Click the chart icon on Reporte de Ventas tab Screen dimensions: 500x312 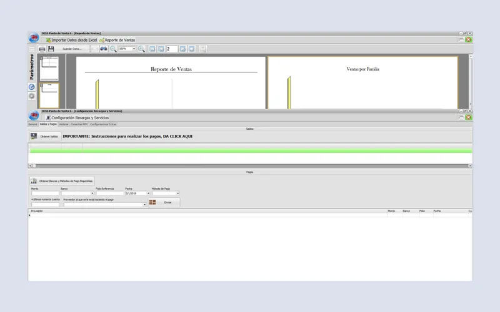[102, 40]
